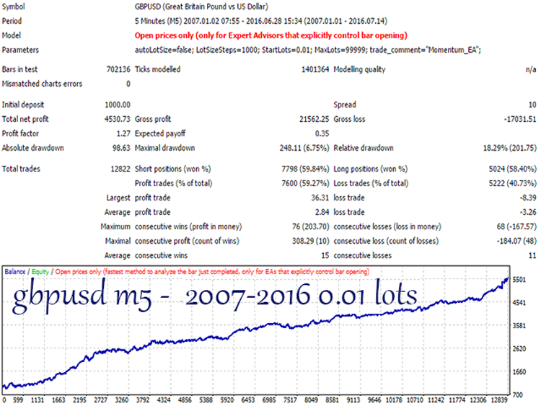
Task: Click average loss trade value -3.26
Action: pyautogui.click(x=528, y=213)
